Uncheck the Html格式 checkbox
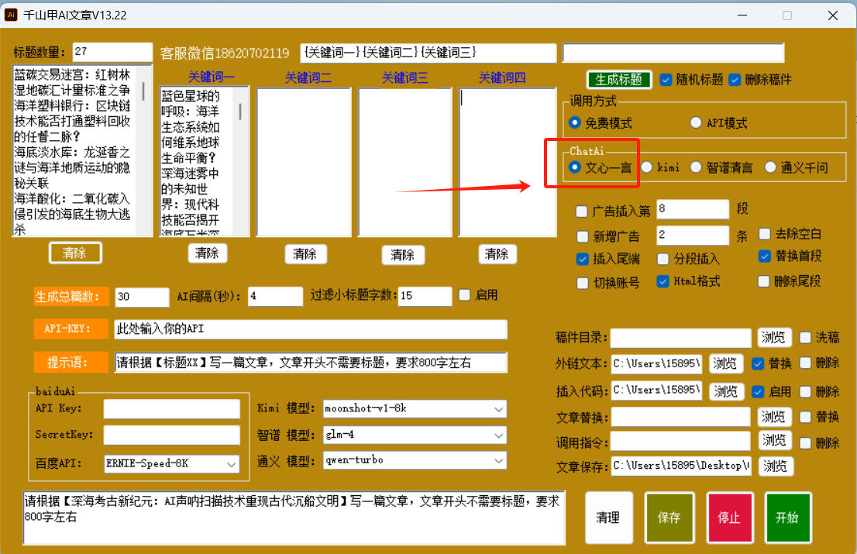The height and width of the screenshot is (554, 857). [x=663, y=281]
